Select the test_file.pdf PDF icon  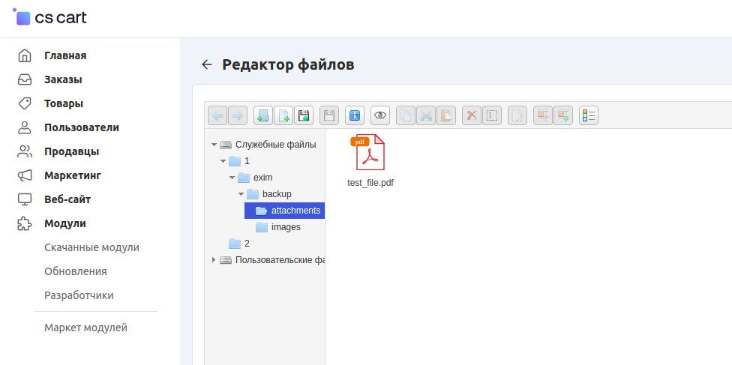pos(369,152)
